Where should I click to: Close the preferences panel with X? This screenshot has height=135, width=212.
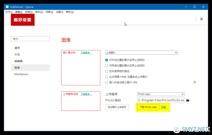pos(201,19)
